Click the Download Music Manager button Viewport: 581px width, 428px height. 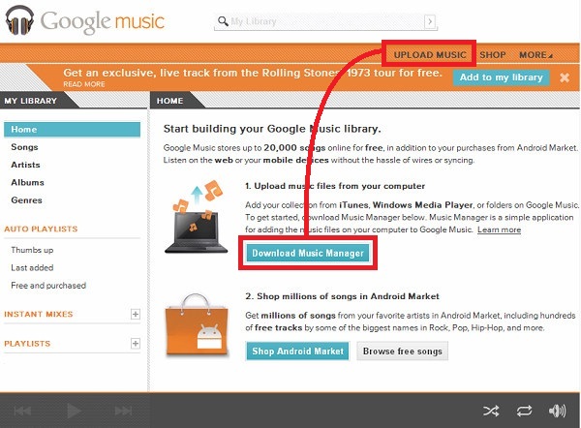point(308,253)
